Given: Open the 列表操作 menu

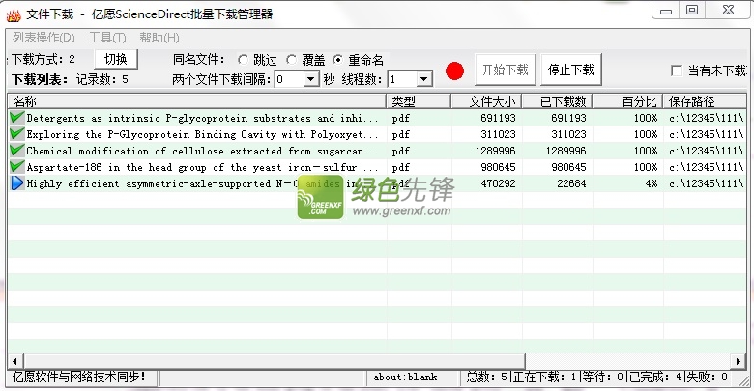Looking at the screenshot, I should click(x=43, y=38).
